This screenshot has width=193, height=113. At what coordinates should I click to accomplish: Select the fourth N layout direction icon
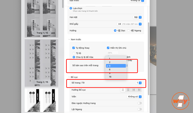[139, 90]
